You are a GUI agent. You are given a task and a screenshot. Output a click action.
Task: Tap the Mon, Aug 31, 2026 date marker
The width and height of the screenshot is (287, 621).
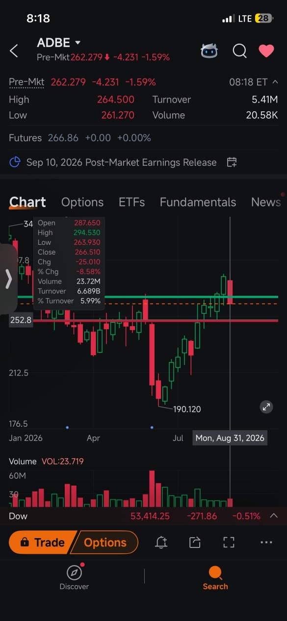pyautogui.click(x=230, y=438)
